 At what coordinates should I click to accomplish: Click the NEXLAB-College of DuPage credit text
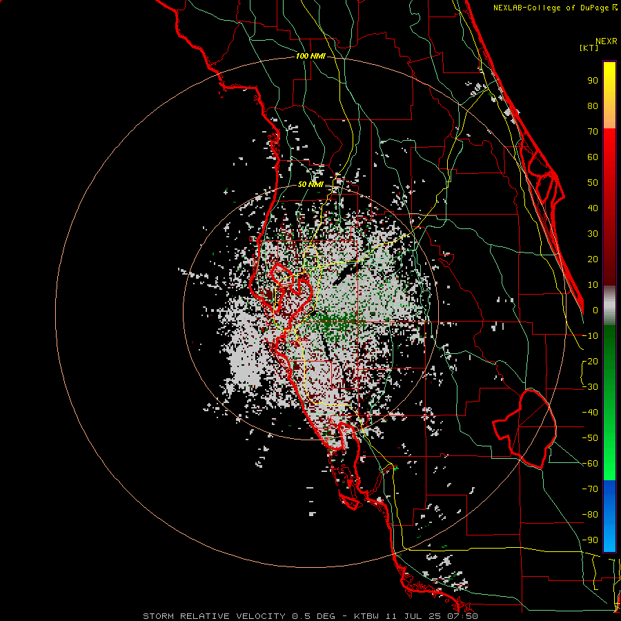point(555,8)
